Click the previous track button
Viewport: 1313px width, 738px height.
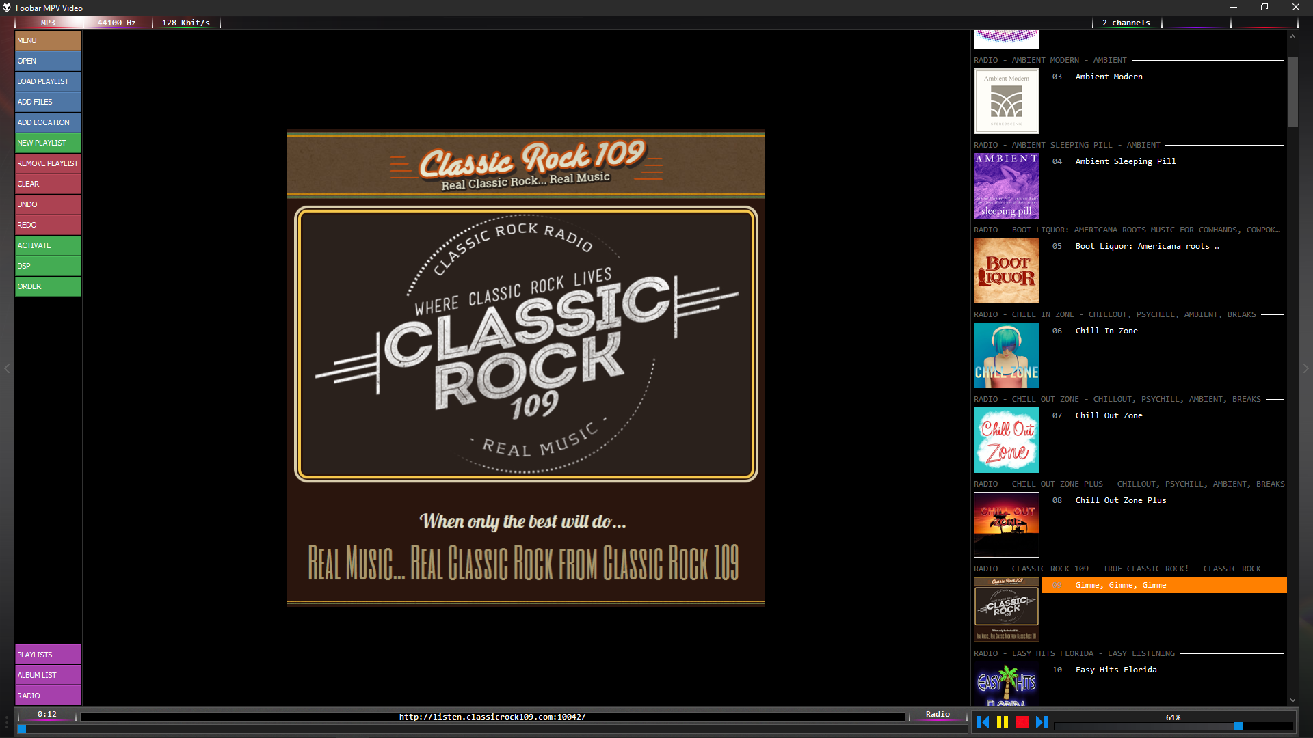pos(983,722)
